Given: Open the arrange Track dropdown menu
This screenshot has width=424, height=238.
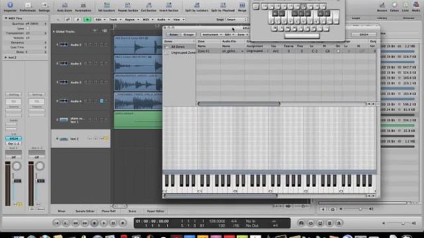Looking at the screenshot, I should [115, 19].
